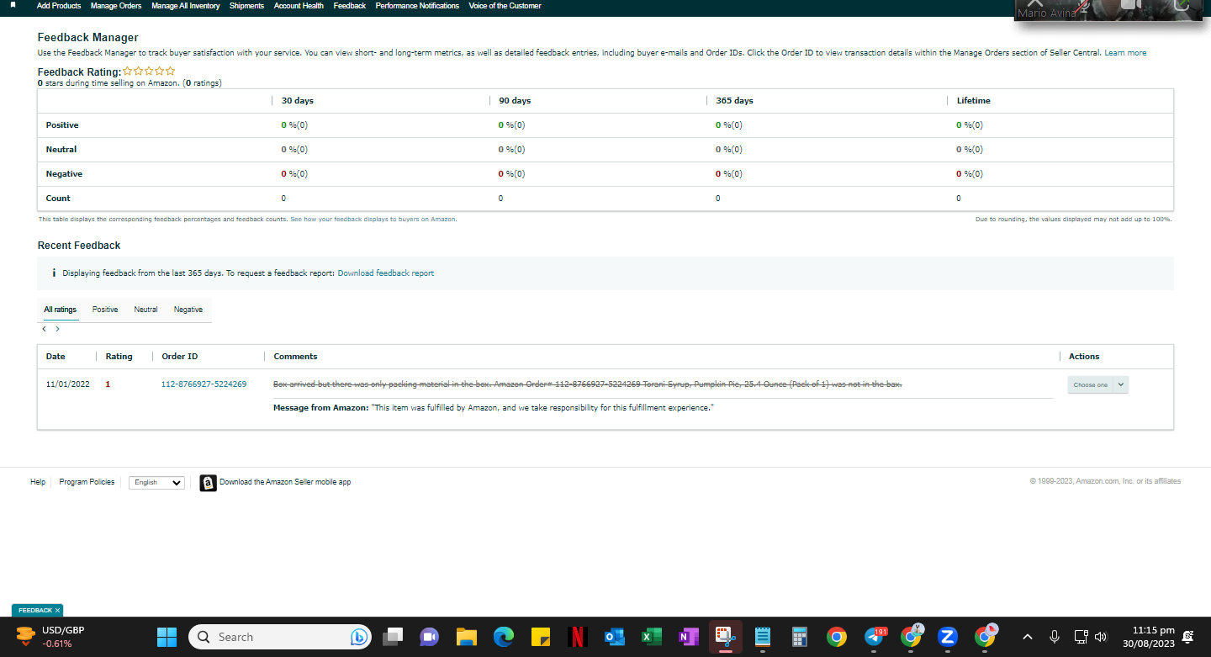Click the Bing icon in the taskbar search box

coord(359,637)
